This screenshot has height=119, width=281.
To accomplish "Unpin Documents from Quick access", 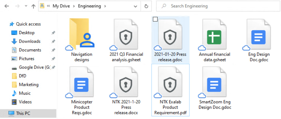I will point(53,50).
